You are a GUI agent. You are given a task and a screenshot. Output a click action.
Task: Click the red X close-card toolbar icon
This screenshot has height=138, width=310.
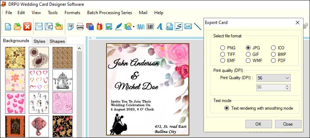(27, 27)
